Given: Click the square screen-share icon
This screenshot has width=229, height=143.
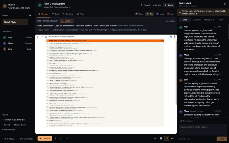Looking at the screenshot, I should click(x=67, y=138).
